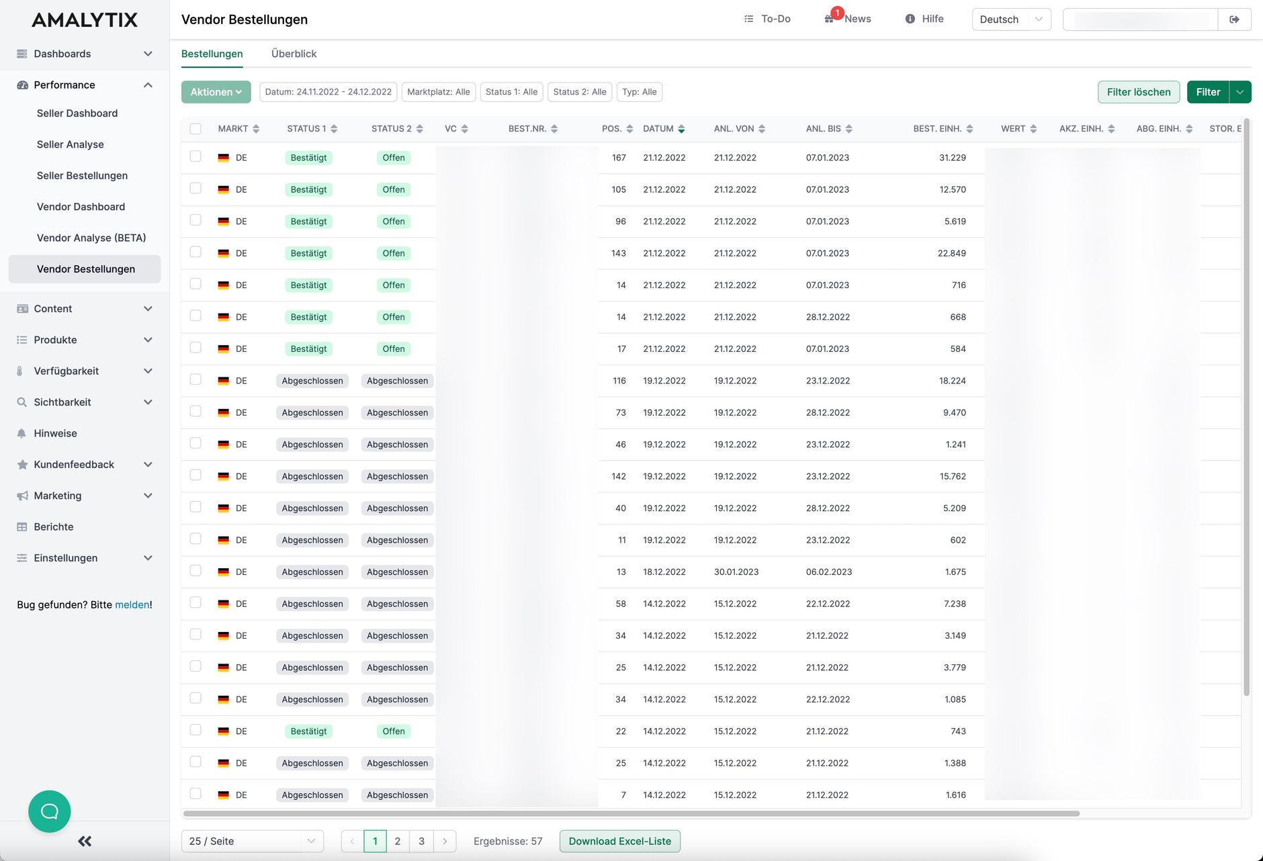1263x861 pixels.
Task: Click the logout icon
Action: click(1234, 19)
